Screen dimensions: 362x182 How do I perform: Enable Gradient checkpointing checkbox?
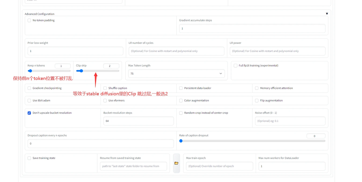coord(29,88)
